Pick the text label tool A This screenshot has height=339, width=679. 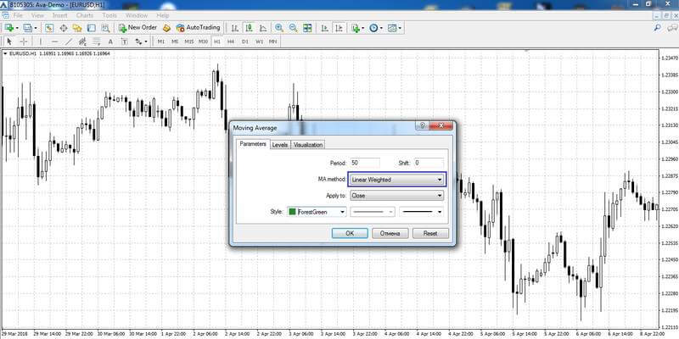(110, 42)
